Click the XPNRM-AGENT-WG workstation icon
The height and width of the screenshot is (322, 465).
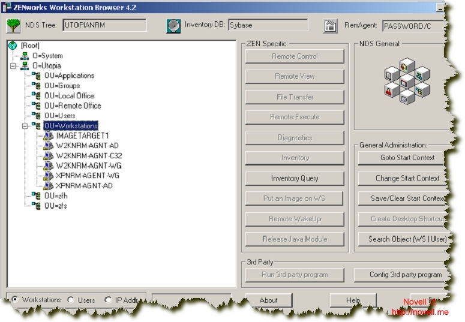coord(49,176)
